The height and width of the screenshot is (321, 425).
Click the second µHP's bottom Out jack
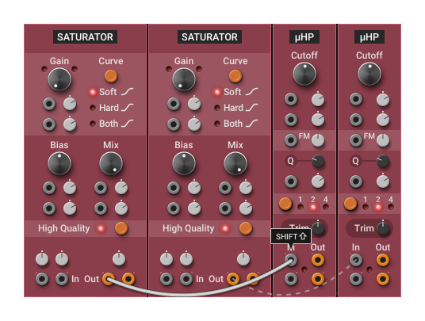pos(383,279)
